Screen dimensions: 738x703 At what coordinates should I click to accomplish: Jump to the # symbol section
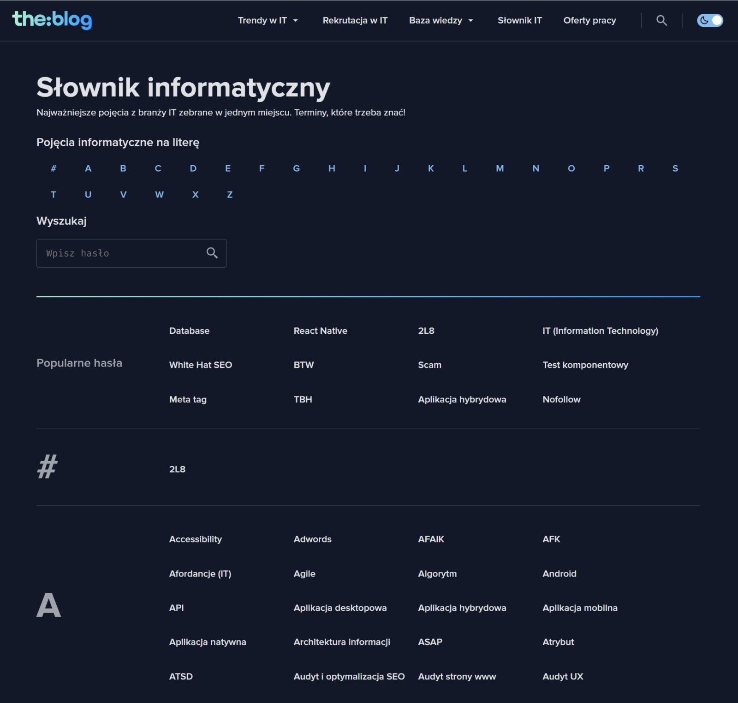(x=54, y=168)
